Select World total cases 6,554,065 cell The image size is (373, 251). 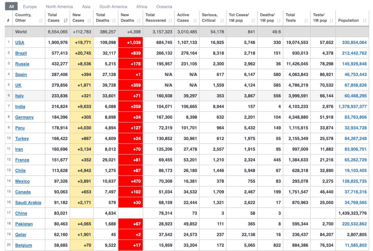tap(58, 32)
